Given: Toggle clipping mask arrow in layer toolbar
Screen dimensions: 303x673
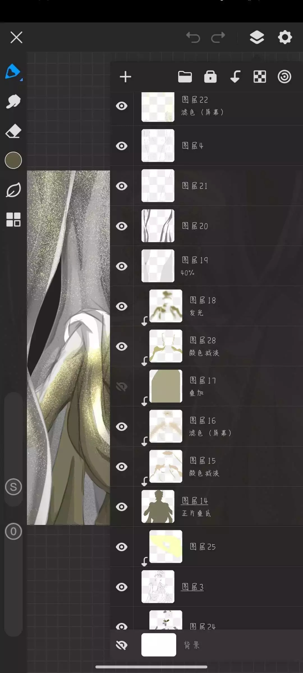Looking at the screenshot, I should point(235,77).
